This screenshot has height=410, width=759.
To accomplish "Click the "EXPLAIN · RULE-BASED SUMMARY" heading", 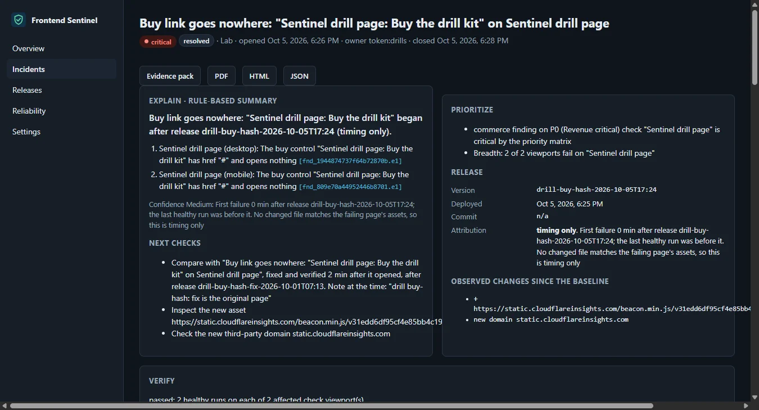I will 213,101.
